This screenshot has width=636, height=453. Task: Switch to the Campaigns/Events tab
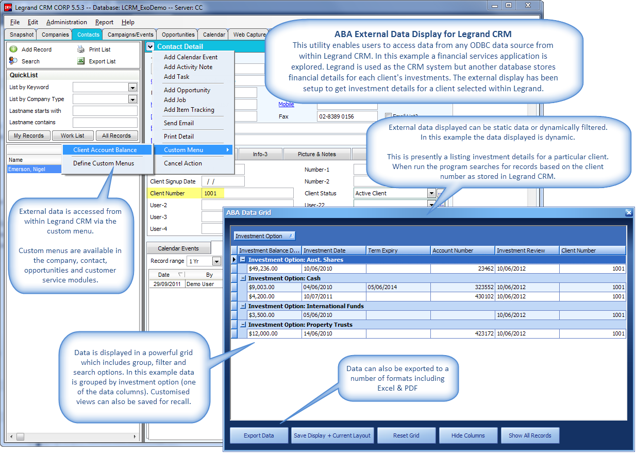(x=130, y=35)
